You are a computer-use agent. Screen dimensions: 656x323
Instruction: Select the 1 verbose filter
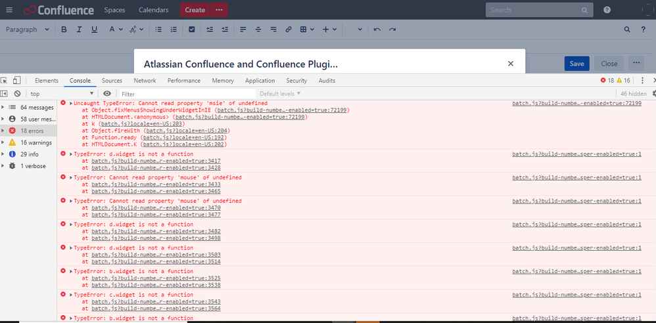(28, 166)
